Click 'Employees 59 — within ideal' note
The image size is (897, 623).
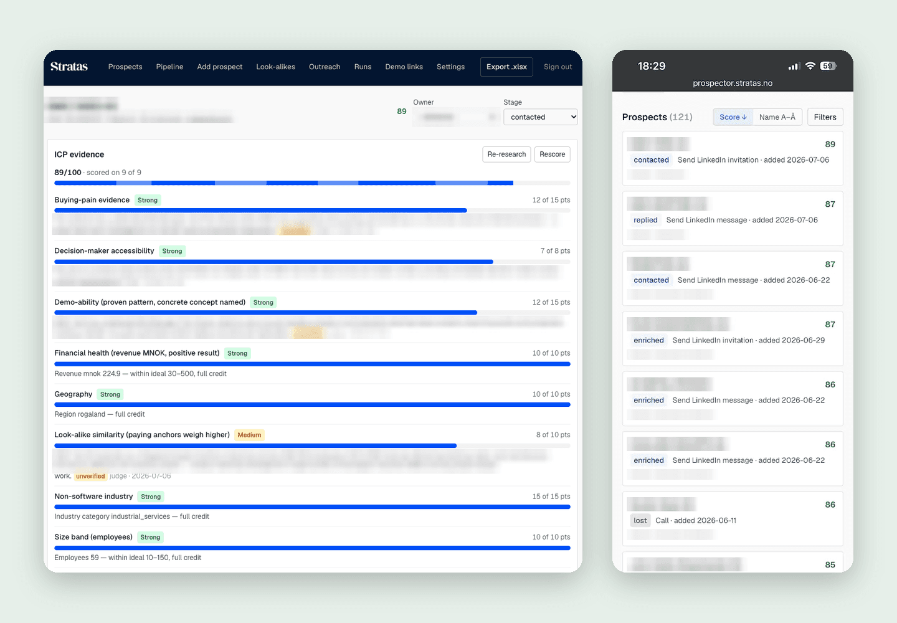click(128, 558)
